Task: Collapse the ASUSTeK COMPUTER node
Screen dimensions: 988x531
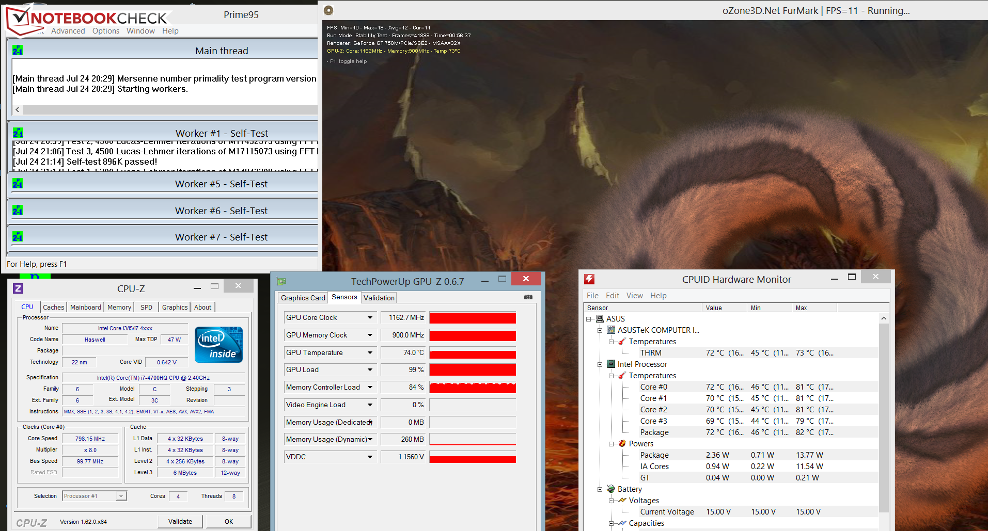Action: [x=600, y=330]
